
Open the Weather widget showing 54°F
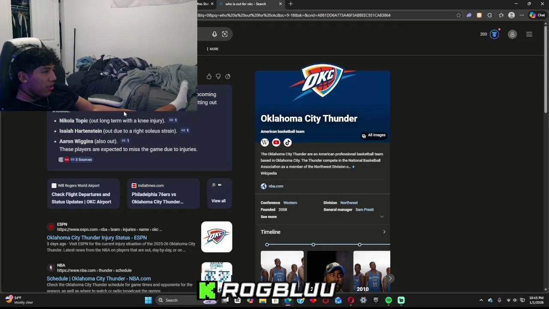19,300
